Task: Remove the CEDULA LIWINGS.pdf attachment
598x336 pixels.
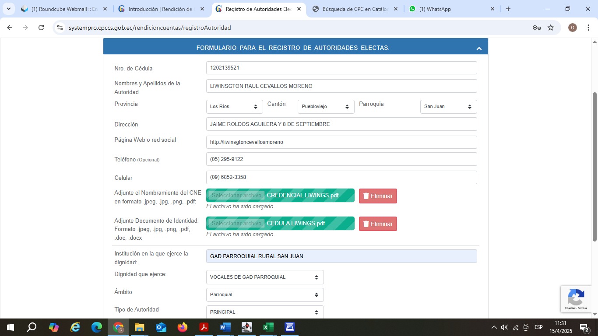Action: (x=378, y=224)
